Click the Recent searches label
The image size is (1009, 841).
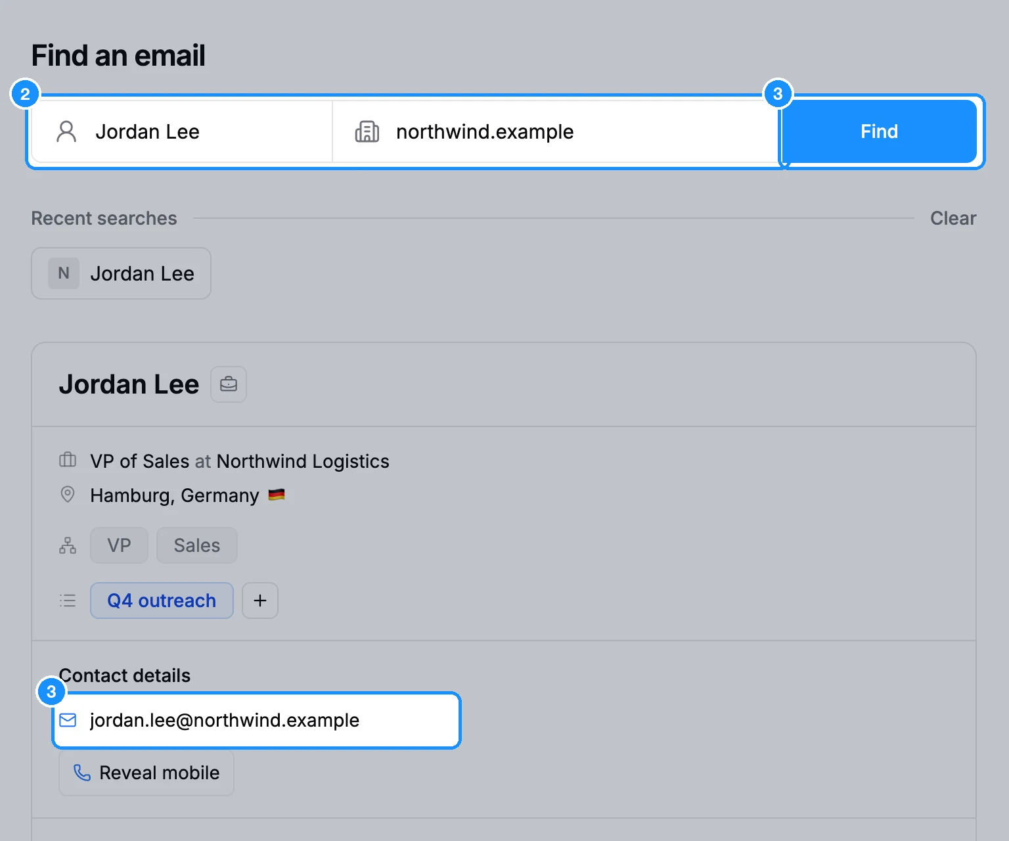104,218
